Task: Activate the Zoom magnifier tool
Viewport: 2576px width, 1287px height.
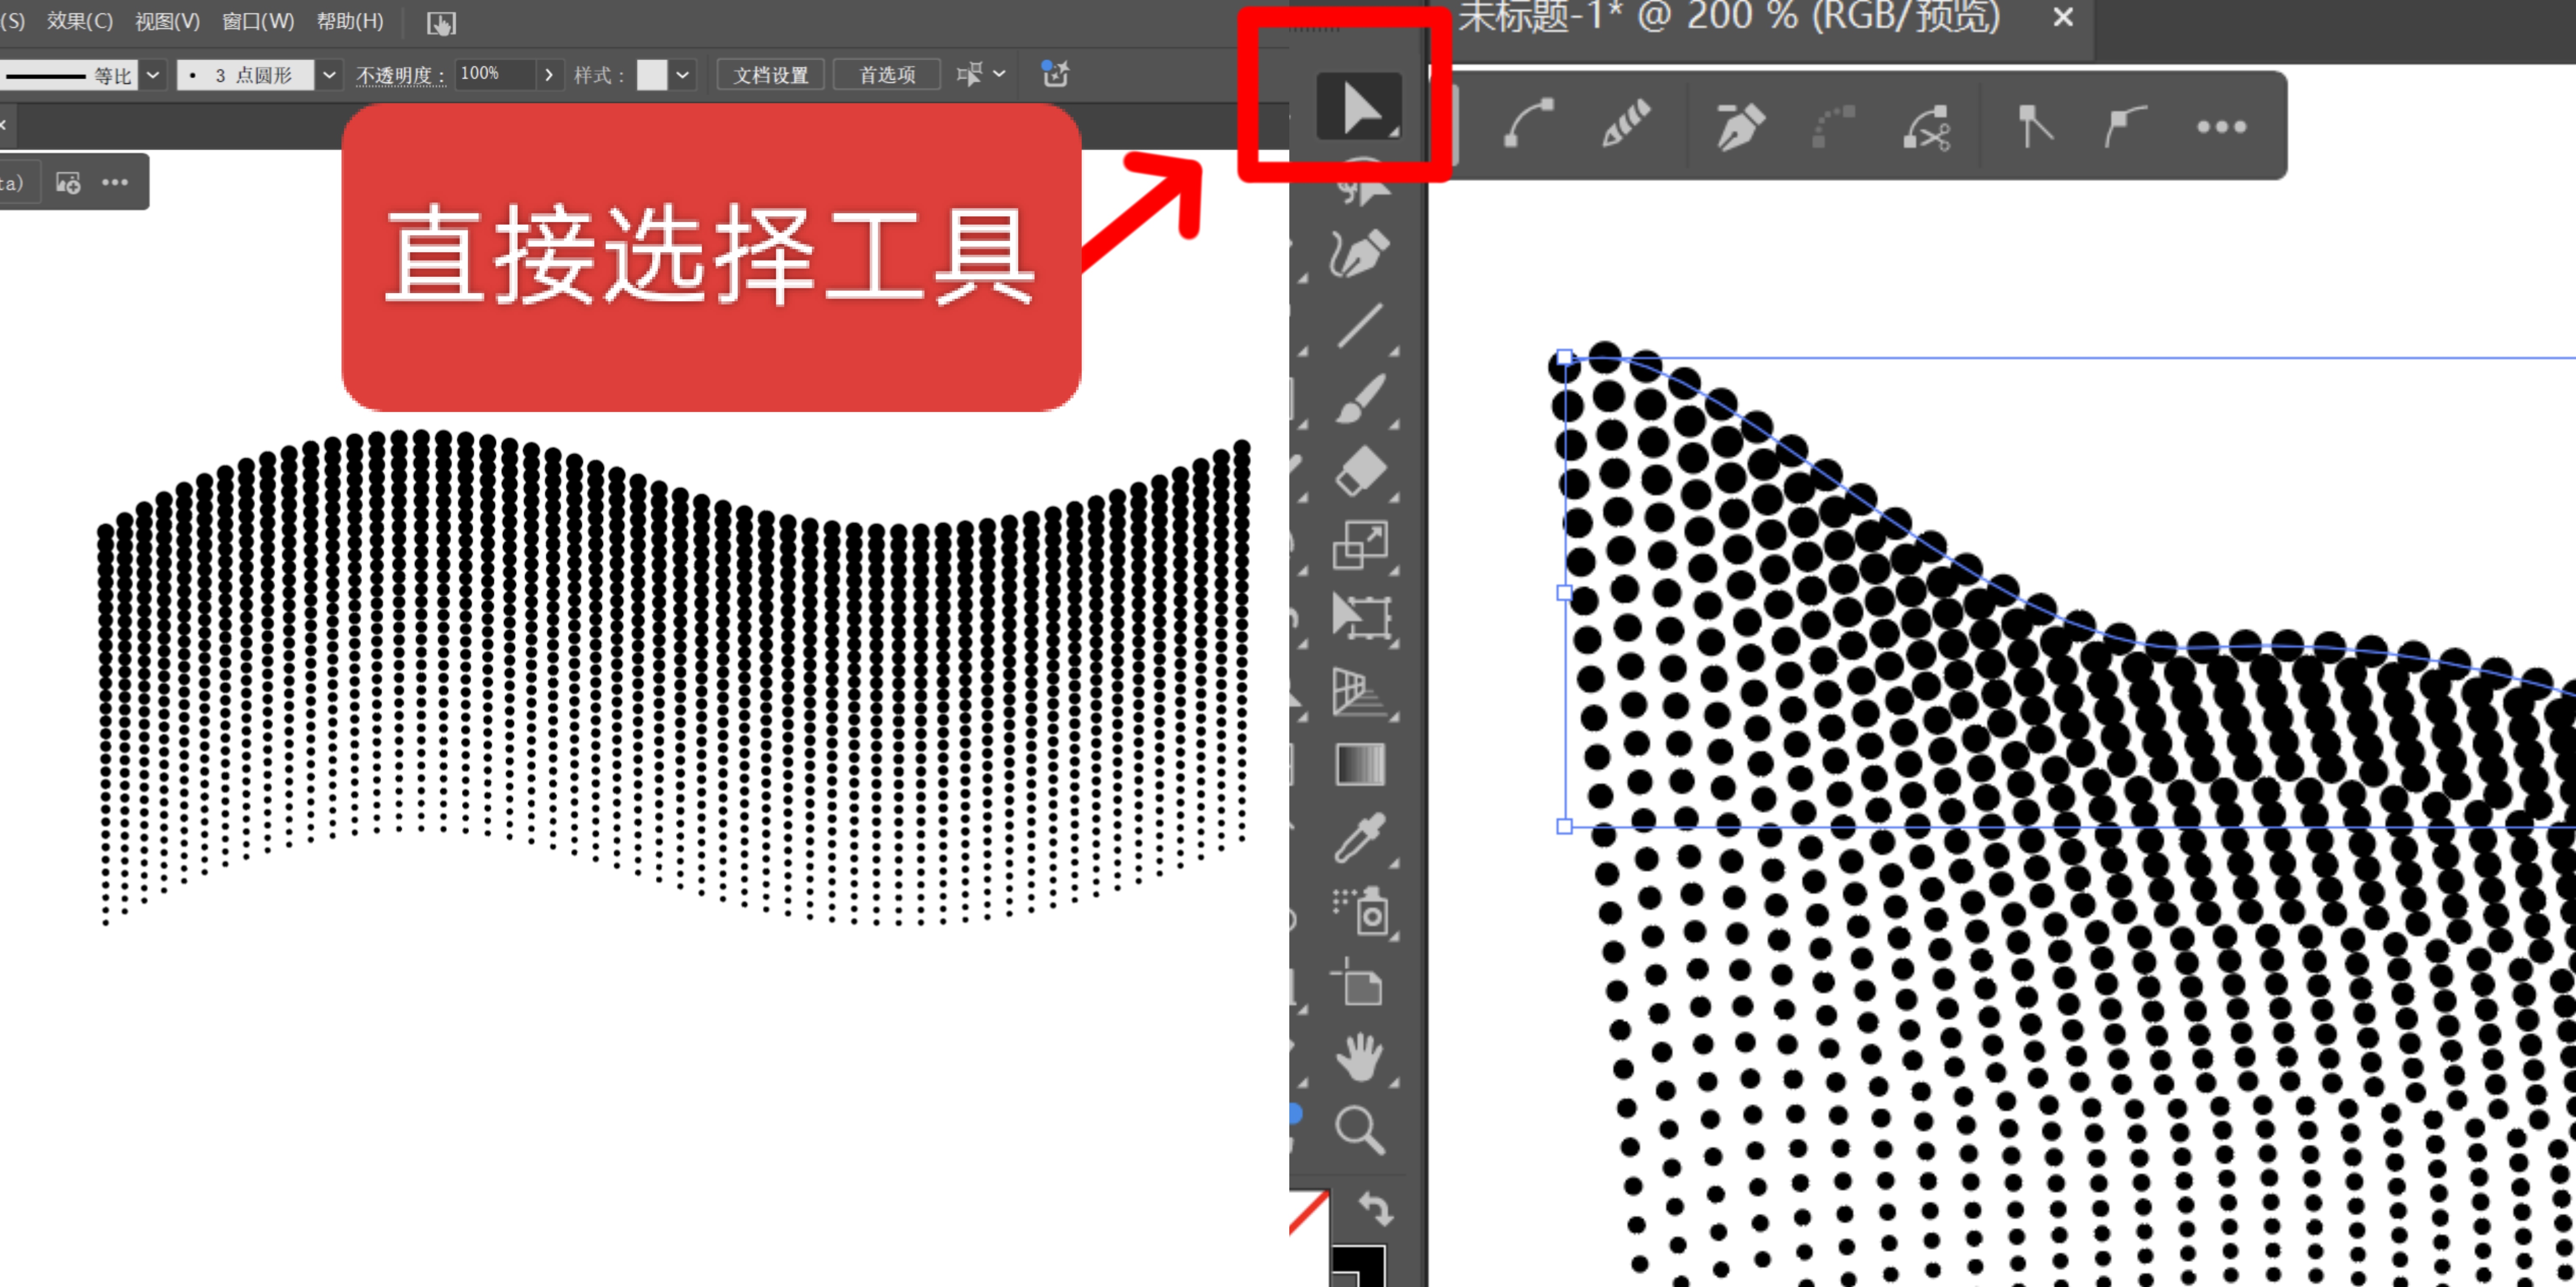Action: click(x=1360, y=1130)
